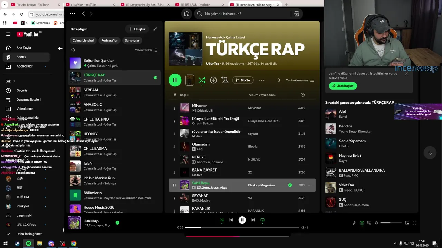The height and width of the screenshot is (248, 442).
Task: Click the Mix'le button
Action: [243, 80]
